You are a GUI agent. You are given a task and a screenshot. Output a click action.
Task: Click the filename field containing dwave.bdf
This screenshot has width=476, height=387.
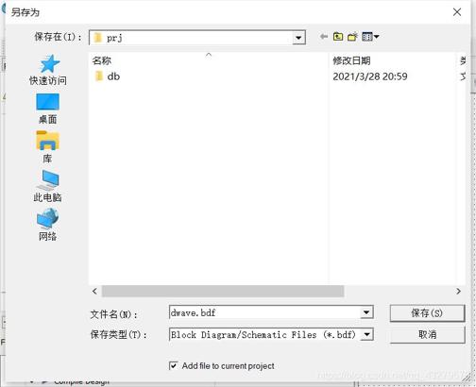click(x=264, y=312)
